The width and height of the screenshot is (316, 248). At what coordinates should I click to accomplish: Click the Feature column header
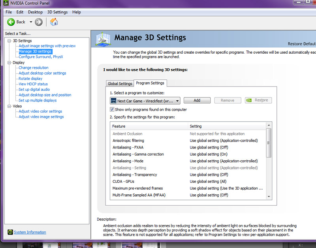point(149,126)
